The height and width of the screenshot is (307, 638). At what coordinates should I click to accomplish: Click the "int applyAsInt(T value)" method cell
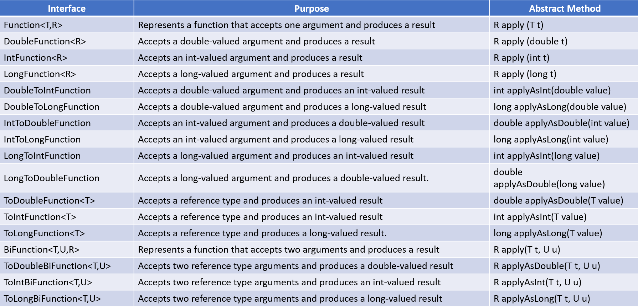click(540, 217)
